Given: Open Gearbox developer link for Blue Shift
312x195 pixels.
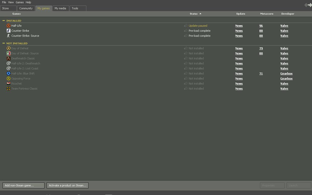Looking at the screenshot, I should 286,73.
